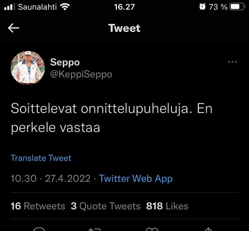
Task: Click the Translate Tweet link
Action: (x=41, y=158)
